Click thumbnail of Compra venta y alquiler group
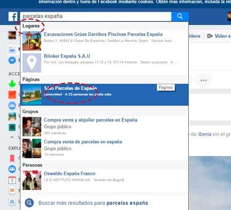Screen dimensions: 231x210 click(32, 127)
